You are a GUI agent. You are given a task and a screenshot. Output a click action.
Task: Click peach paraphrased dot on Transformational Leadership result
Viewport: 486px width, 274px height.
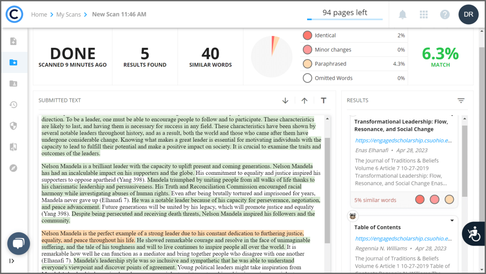pos(449,200)
